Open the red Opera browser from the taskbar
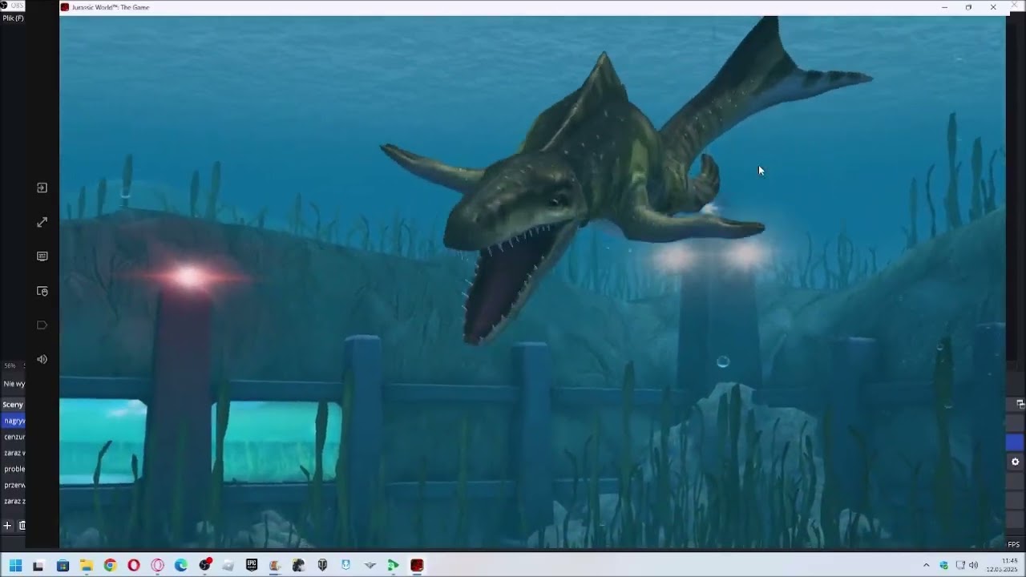The width and height of the screenshot is (1026, 577). (134, 566)
